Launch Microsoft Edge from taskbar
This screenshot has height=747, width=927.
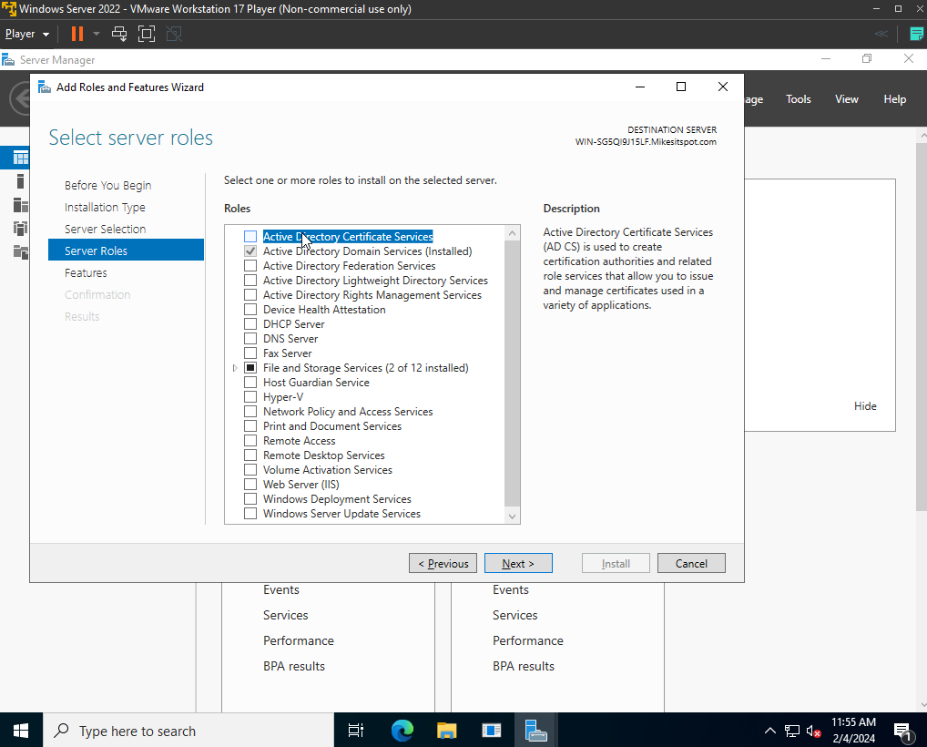[402, 731]
